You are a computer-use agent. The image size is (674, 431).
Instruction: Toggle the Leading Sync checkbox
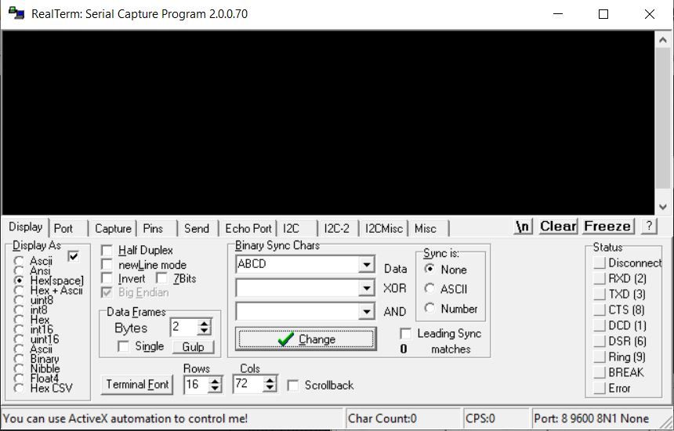[x=405, y=334]
